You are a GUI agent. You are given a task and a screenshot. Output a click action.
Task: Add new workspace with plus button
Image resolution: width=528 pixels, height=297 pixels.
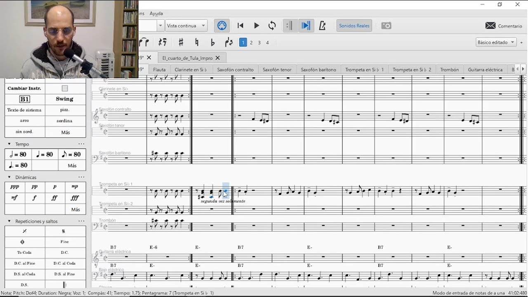click(x=521, y=42)
